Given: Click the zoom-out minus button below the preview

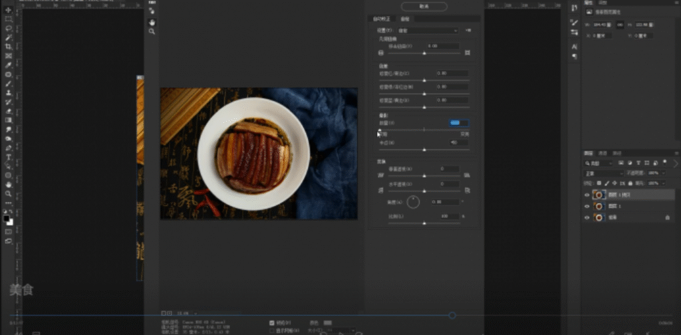Looking at the screenshot, I should click(x=164, y=313).
